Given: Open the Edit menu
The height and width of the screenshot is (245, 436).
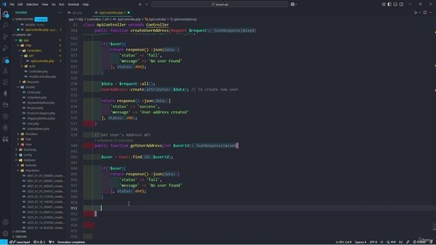Looking at the screenshot, I should point(20,5).
